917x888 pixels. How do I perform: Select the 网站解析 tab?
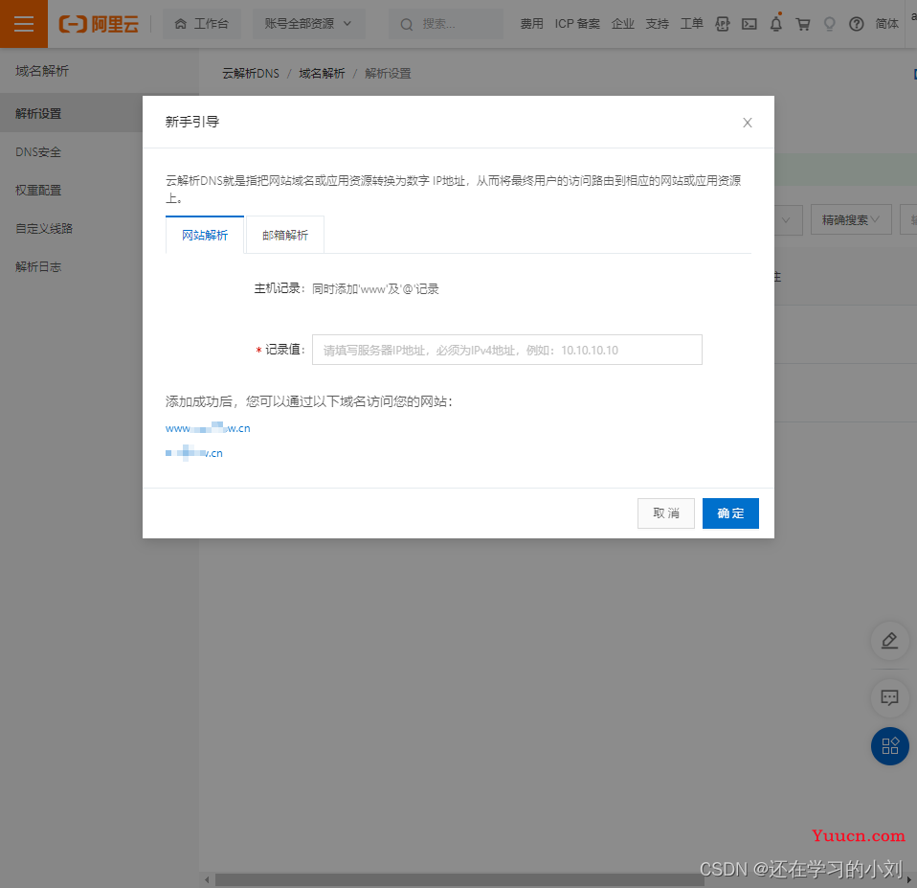click(205, 236)
